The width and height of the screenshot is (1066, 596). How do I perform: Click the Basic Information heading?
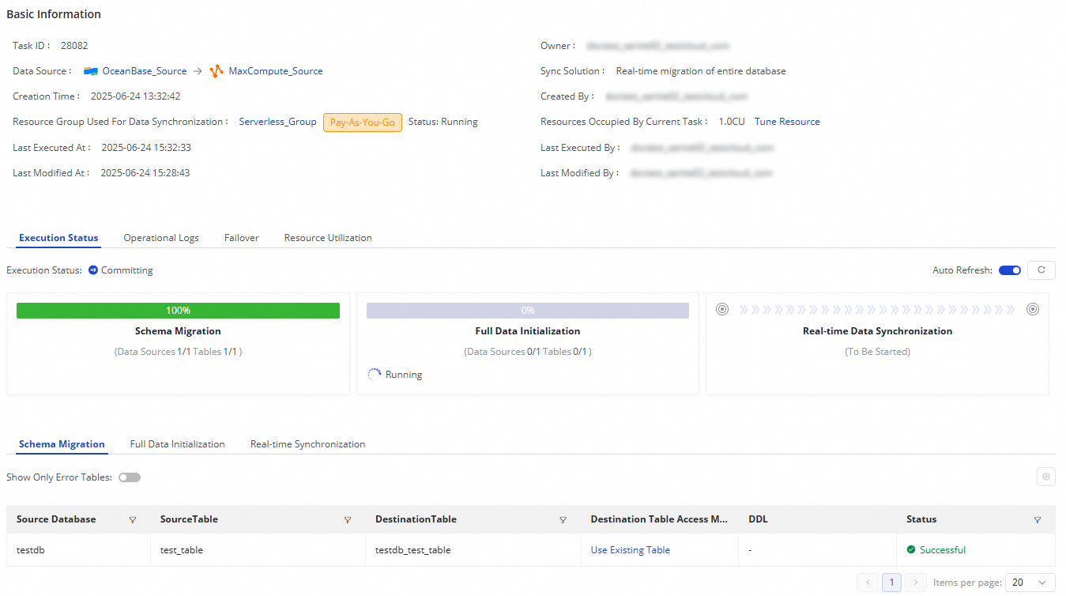[54, 14]
